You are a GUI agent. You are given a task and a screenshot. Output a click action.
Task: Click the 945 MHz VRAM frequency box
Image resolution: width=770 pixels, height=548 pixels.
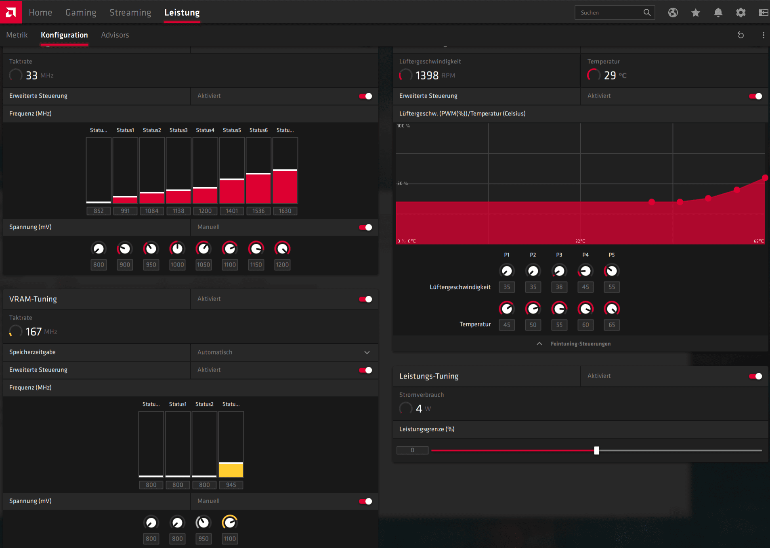tap(231, 485)
